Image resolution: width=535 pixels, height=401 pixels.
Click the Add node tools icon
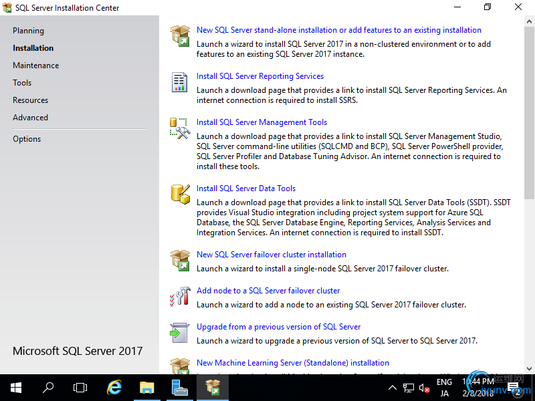click(180, 296)
